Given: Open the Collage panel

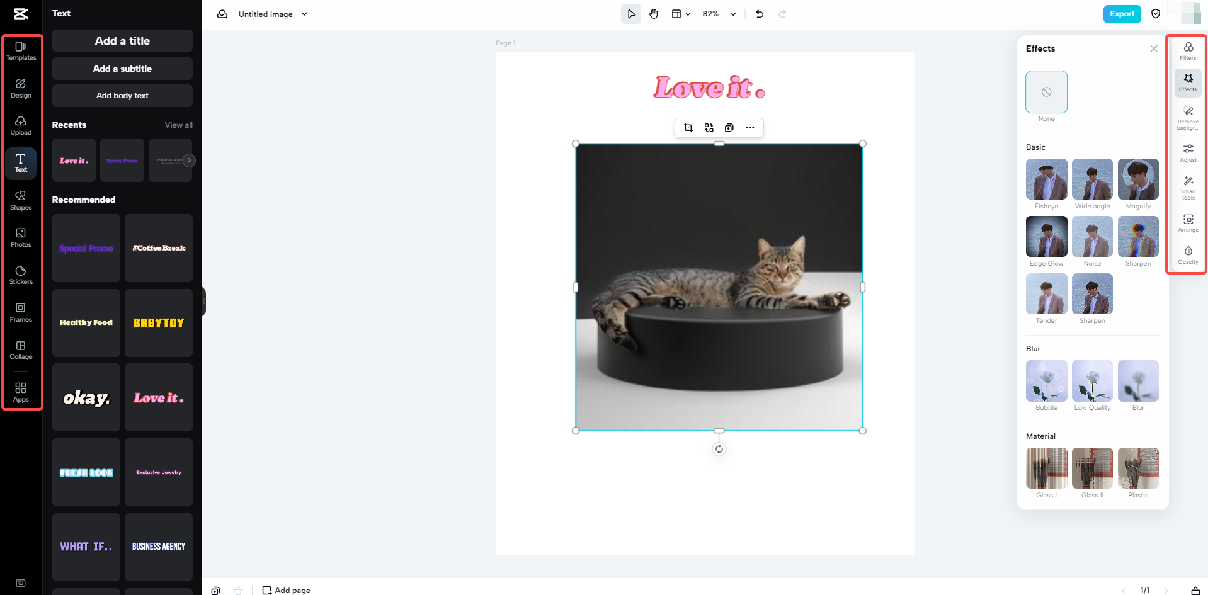Looking at the screenshot, I should pos(21,349).
